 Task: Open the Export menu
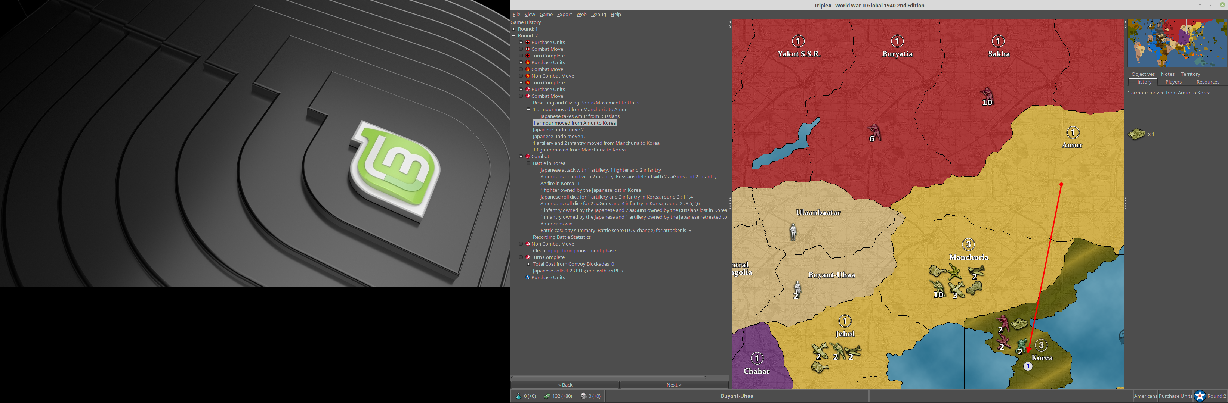(x=564, y=14)
